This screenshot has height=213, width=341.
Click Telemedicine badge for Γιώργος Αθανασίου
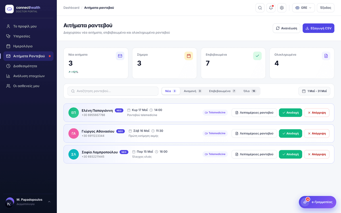[215, 133]
